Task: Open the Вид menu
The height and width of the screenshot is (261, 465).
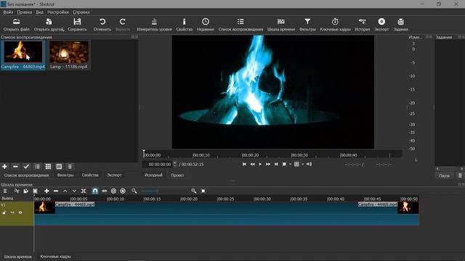Action: pyautogui.click(x=39, y=12)
